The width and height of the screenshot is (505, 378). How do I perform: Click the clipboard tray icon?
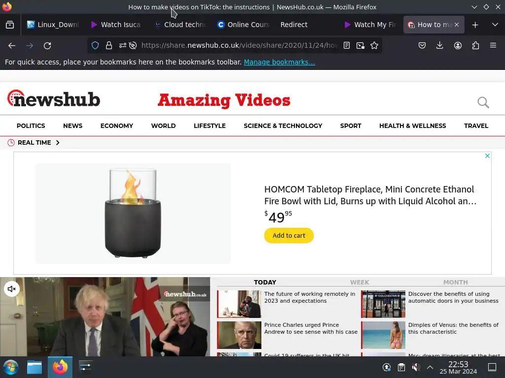coord(401,367)
